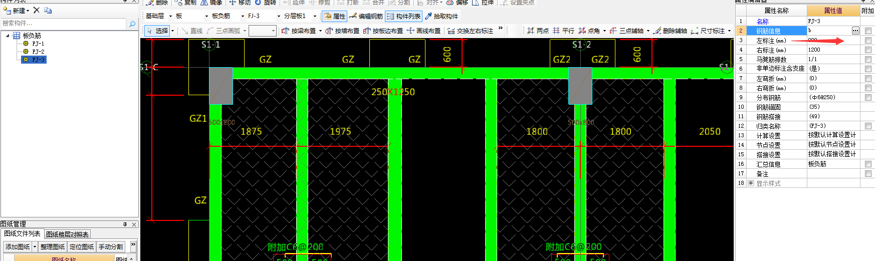This screenshot has height=261, width=875.
Task: Open the 基础层 floor dropdown
Action: tap(170, 17)
